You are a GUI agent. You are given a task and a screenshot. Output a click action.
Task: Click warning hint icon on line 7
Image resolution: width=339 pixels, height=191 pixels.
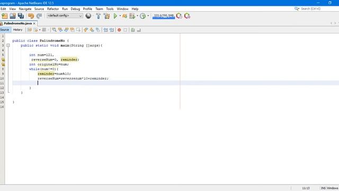pos(3,64)
